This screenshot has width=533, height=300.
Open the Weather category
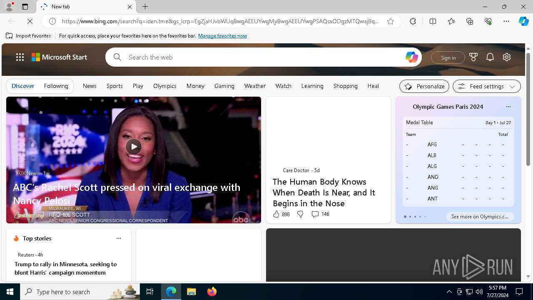(x=255, y=86)
